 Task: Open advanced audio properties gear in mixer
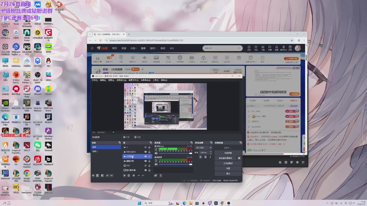click(156, 175)
